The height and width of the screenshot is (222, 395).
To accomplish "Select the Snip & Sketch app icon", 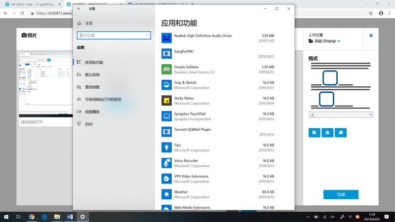I will pyautogui.click(x=166, y=85).
